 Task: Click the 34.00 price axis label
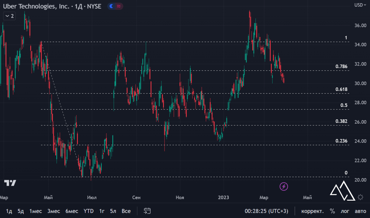coord(360,45)
